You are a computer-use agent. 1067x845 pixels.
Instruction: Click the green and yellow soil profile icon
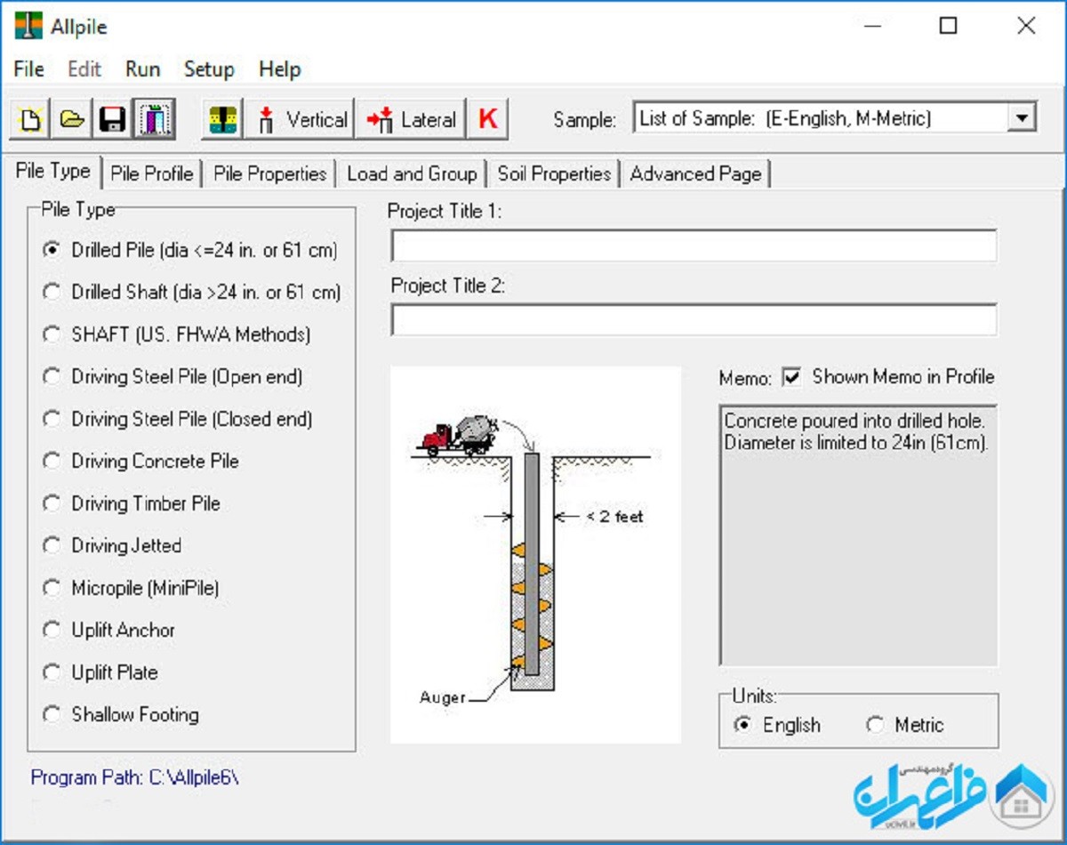pyautogui.click(x=222, y=119)
